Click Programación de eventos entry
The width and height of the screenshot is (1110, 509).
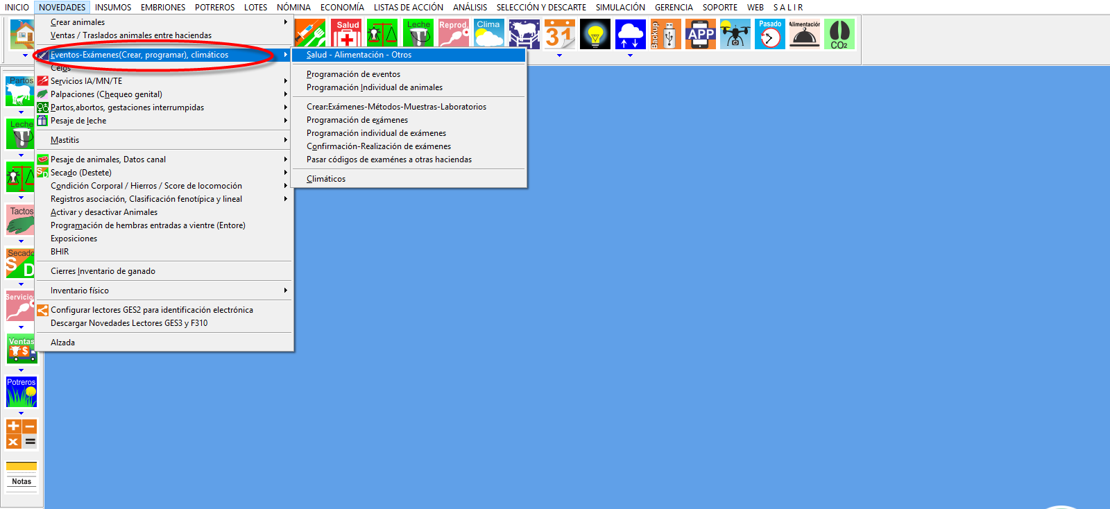point(353,74)
